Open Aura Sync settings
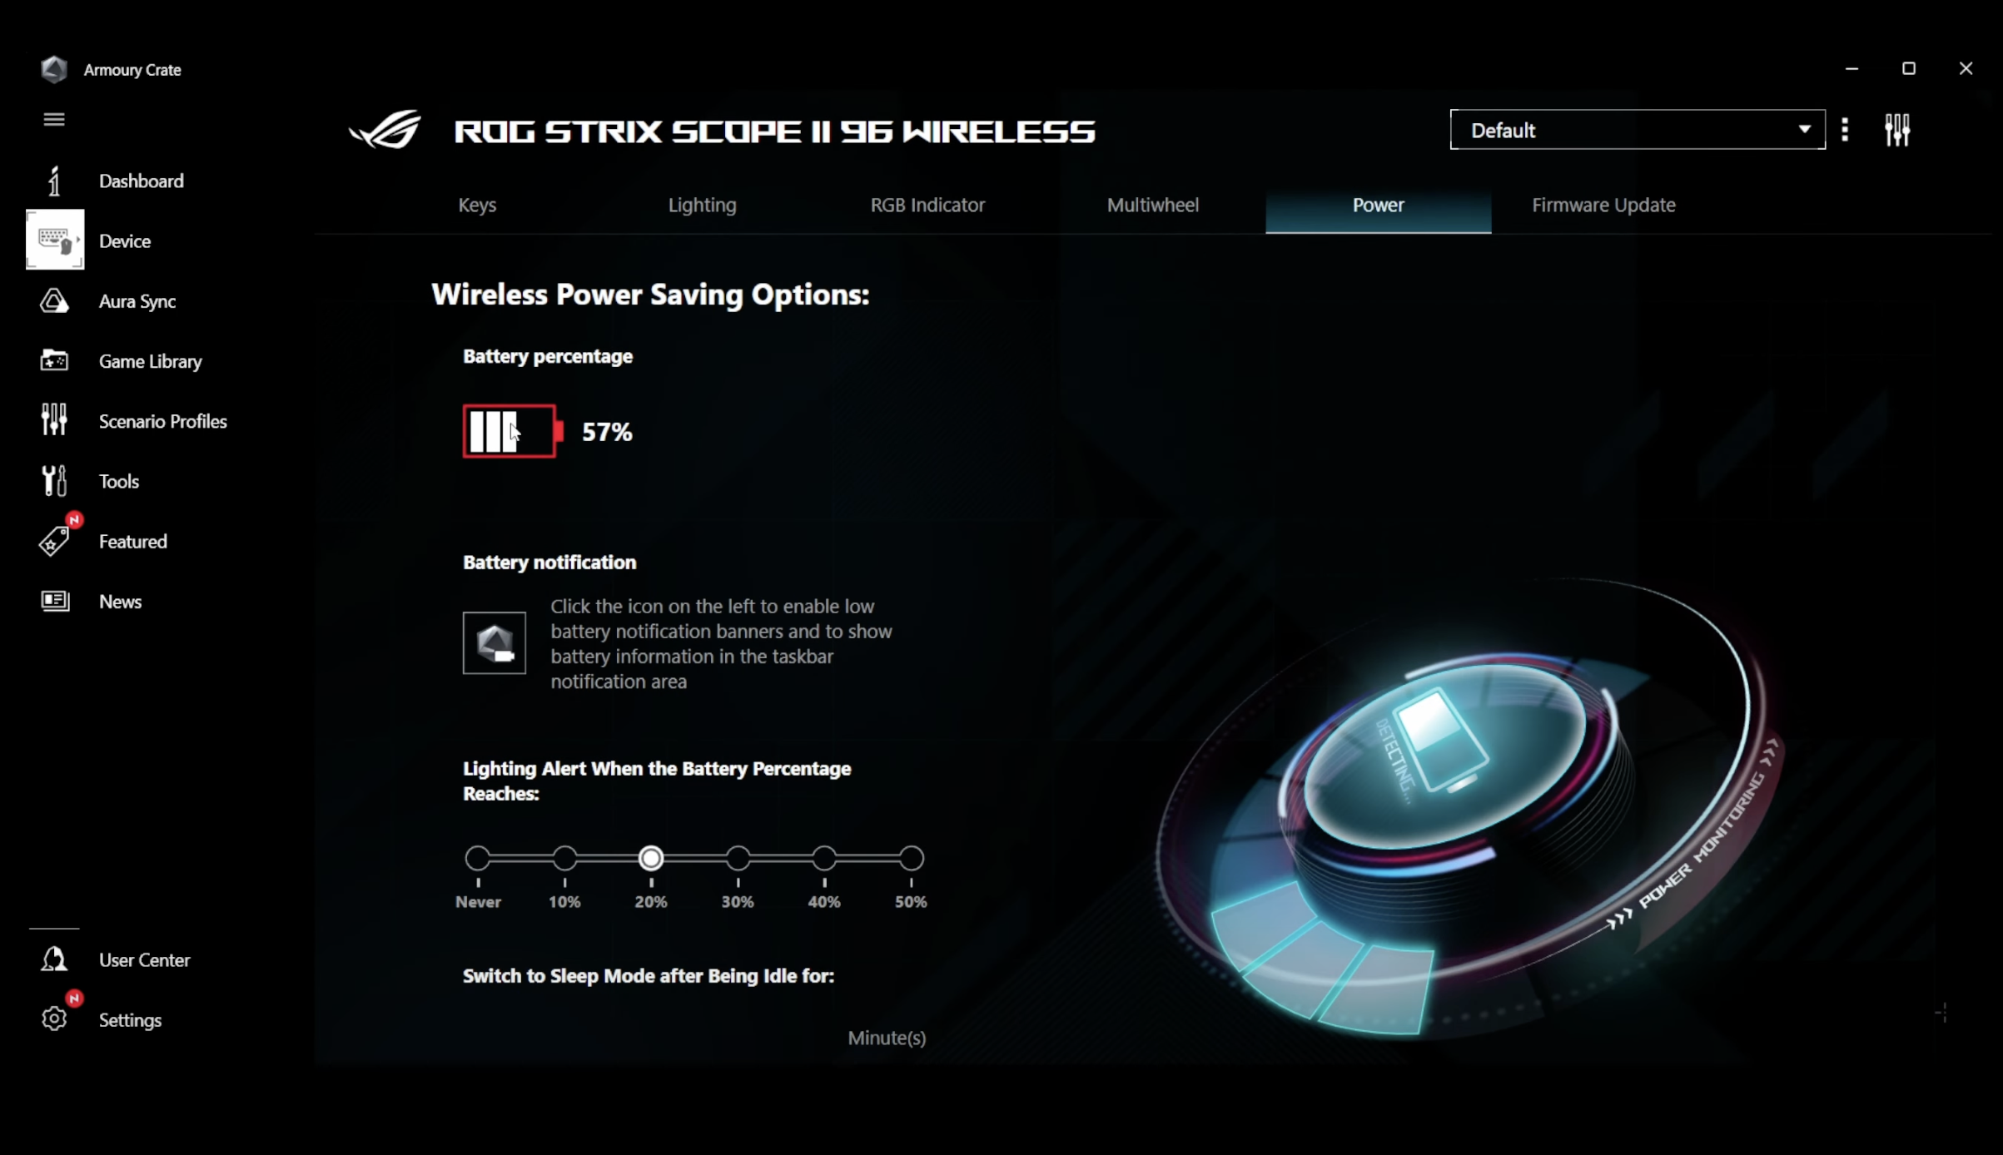The image size is (2003, 1155). click(137, 300)
